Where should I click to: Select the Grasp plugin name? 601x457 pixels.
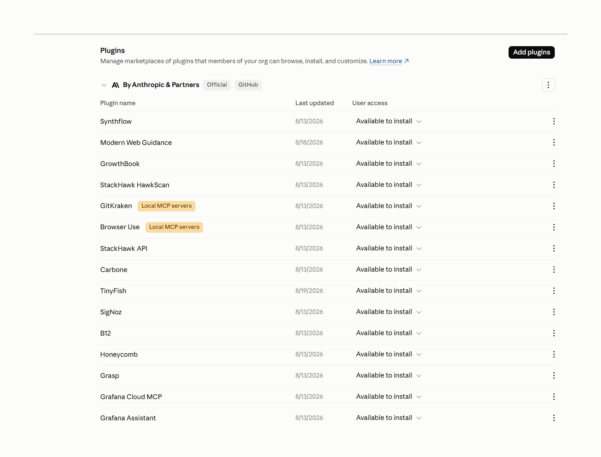pos(110,376)
